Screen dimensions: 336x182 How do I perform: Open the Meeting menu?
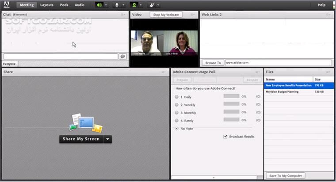click(x=27, y=5)
